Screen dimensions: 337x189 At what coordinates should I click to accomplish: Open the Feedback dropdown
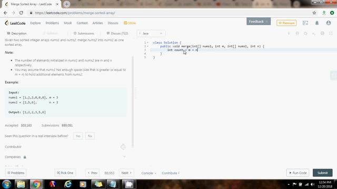[x=259, y=22]
